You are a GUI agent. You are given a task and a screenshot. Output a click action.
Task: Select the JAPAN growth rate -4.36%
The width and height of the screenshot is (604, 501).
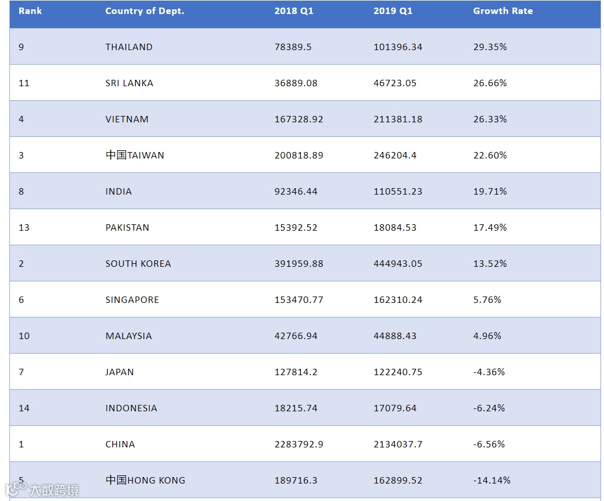[x=489, y=372]
